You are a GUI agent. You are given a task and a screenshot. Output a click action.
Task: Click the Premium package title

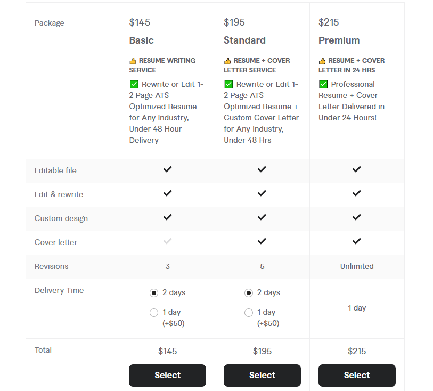coord(339,40)
